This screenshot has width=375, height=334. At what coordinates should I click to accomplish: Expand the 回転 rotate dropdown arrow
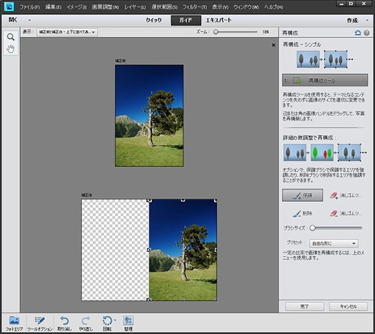point(115,320)
